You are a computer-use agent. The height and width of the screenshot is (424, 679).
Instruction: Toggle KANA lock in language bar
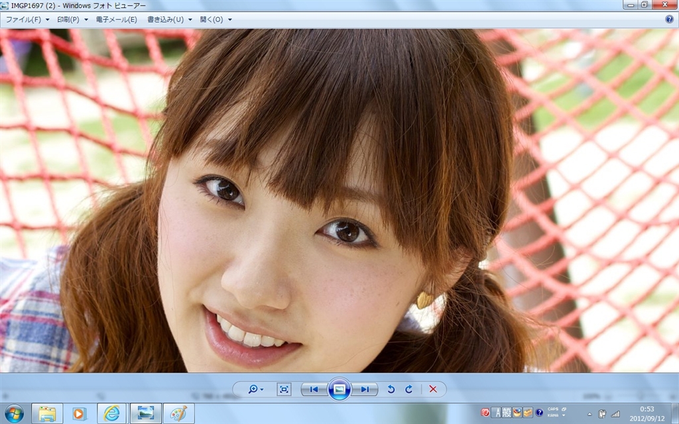552,415
